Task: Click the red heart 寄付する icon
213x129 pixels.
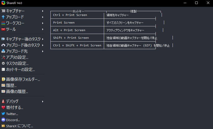Action: (x=3, y=107)
